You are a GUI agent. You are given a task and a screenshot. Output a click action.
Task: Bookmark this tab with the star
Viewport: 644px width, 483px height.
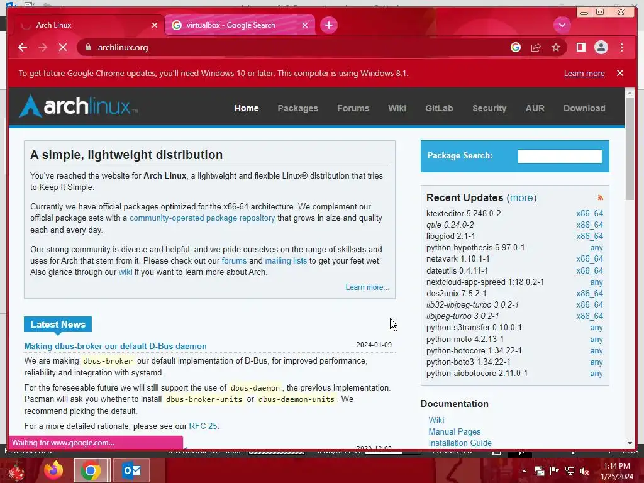(x=556, y=48)
